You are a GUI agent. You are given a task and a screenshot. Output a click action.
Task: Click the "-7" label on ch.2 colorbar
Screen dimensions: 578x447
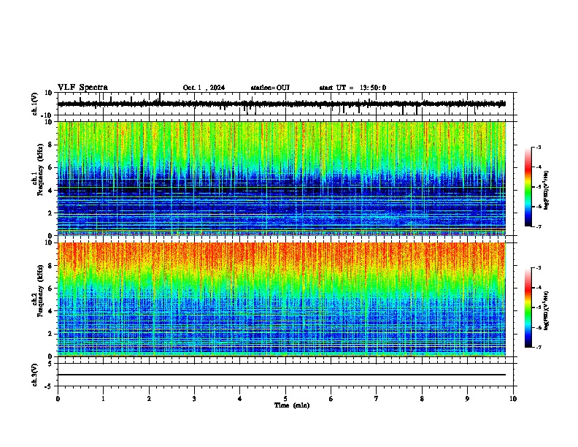538,348
